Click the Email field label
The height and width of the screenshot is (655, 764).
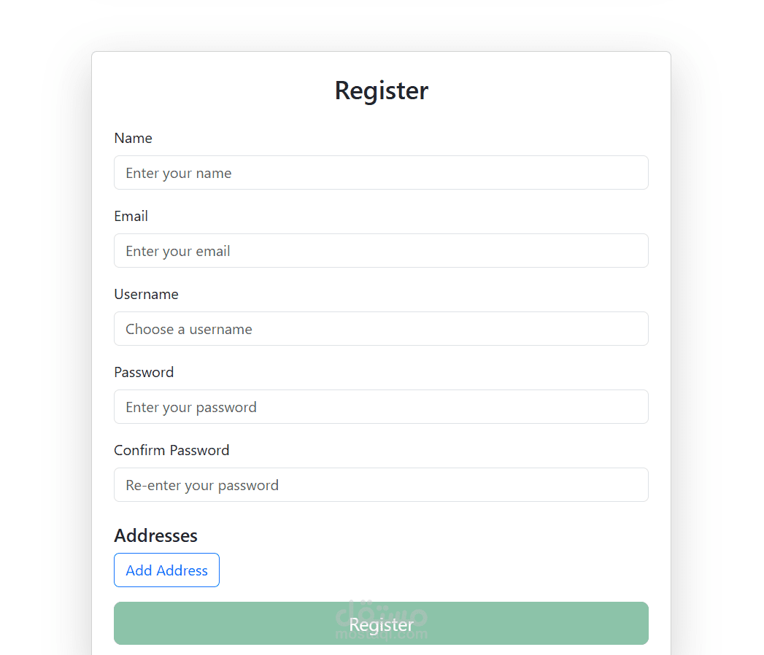pyautogui.click(x=131, y=217)
